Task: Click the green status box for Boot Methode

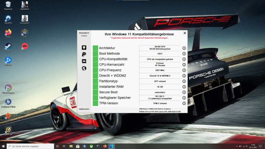Action: click(x=95, y=53)
